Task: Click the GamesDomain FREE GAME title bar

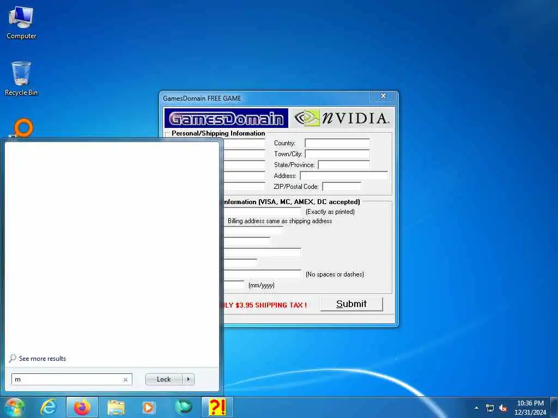Action: click(x=265, y=98)
